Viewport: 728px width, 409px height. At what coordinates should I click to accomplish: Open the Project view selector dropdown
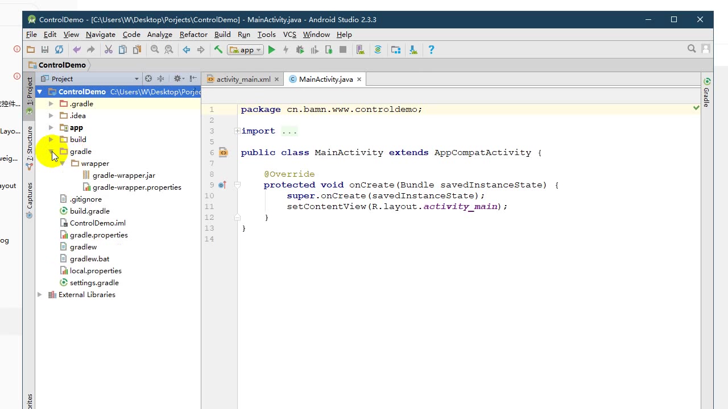tap(90, 79)
